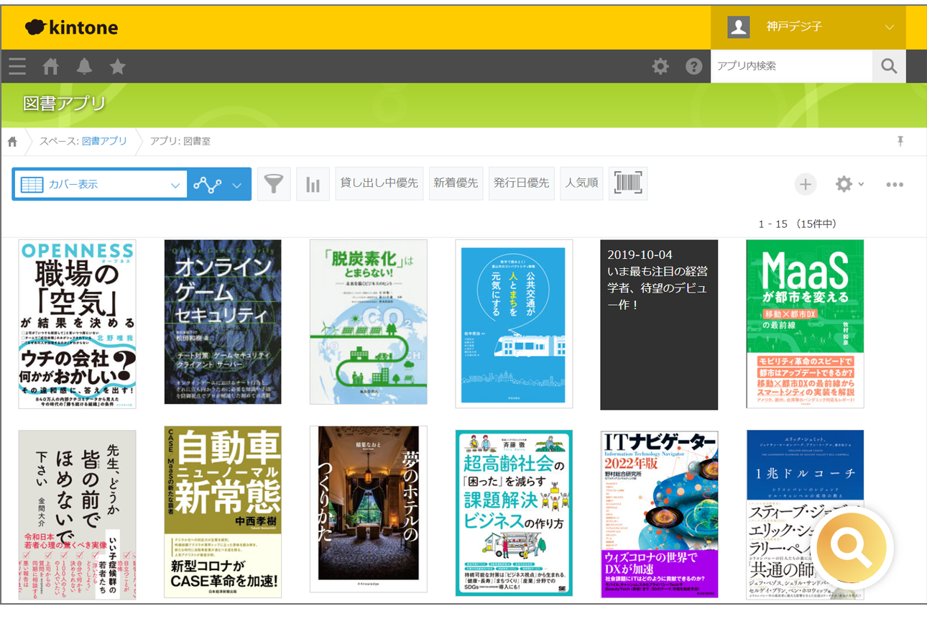The image size is (927, 619).
Task: Expand the arrow beside graph icon
Action: pos(236,185)
